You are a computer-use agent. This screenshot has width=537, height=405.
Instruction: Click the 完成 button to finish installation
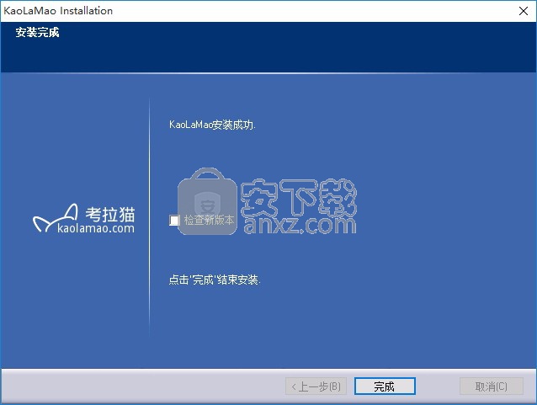pos(385,386)
